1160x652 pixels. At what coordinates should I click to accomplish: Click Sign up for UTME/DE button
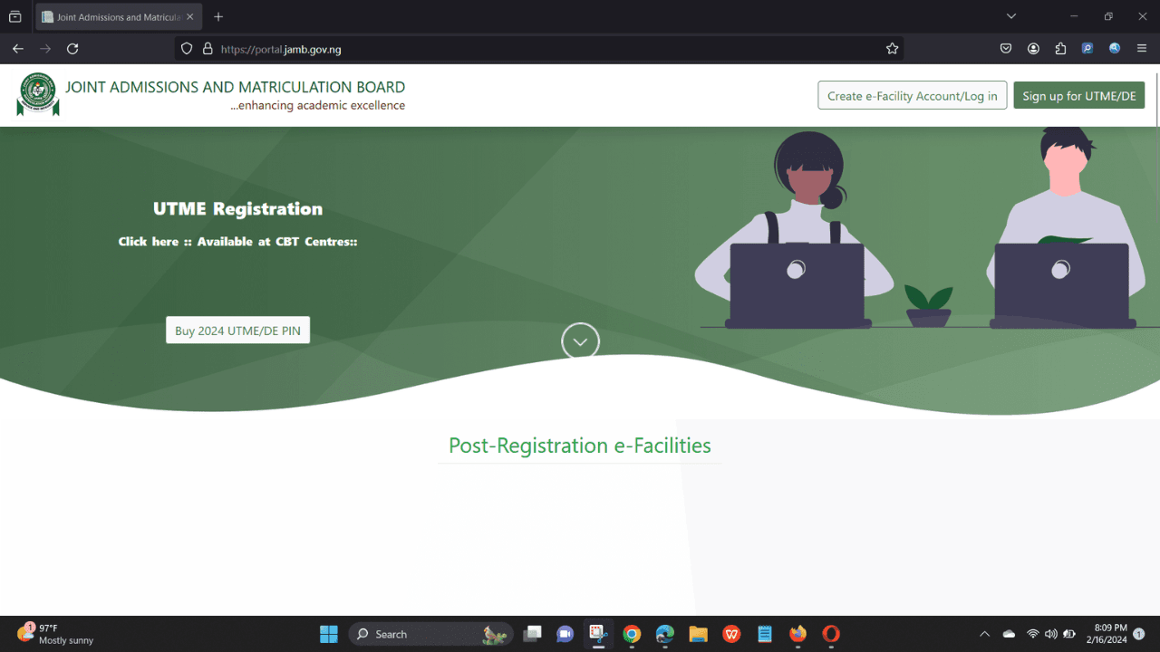[1078, 95]
